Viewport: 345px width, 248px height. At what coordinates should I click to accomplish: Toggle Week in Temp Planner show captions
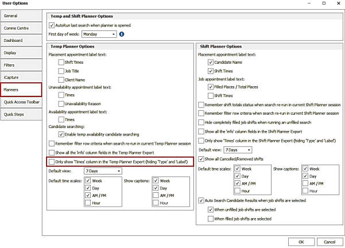[156, 181]
